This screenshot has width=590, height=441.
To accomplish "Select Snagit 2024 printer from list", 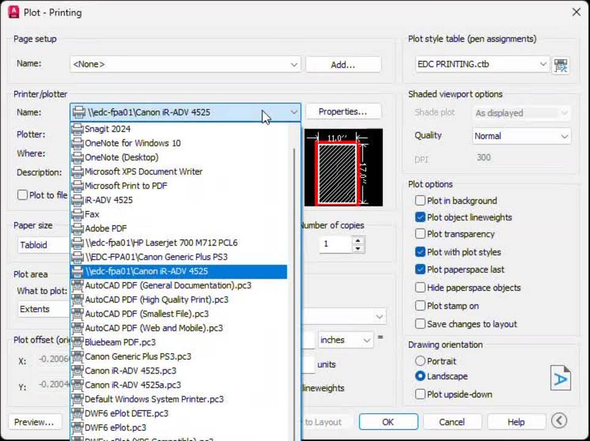I will (x=107, y=129).
